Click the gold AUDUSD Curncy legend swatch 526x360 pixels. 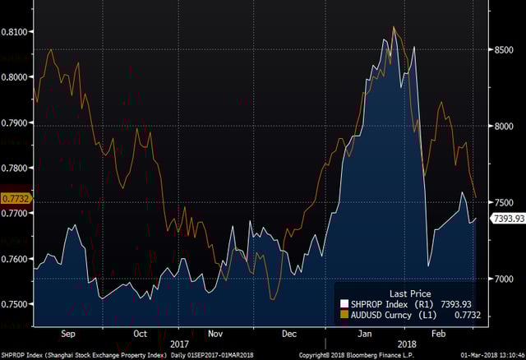point(344,313)
